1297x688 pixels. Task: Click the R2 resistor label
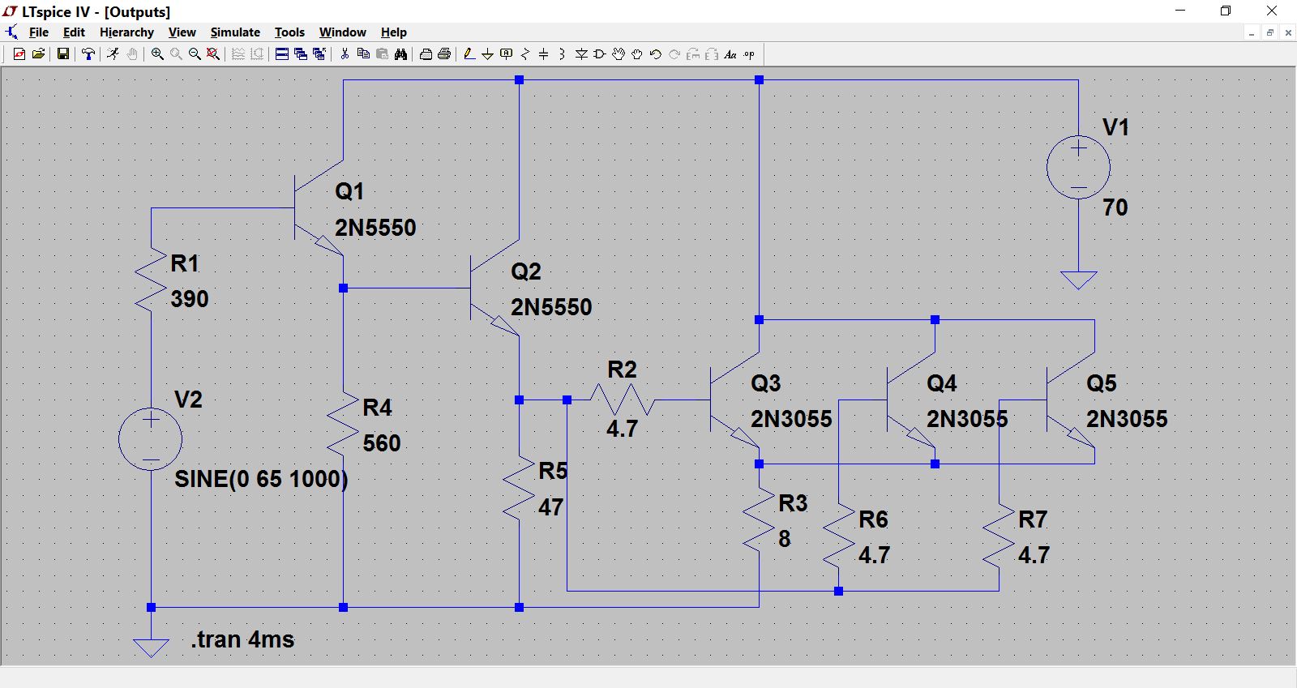622,370
